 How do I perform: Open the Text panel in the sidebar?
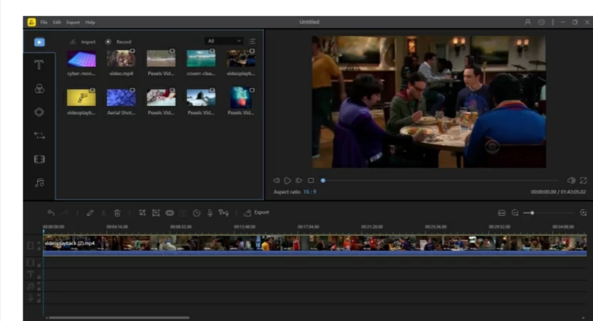click(39, 65)
